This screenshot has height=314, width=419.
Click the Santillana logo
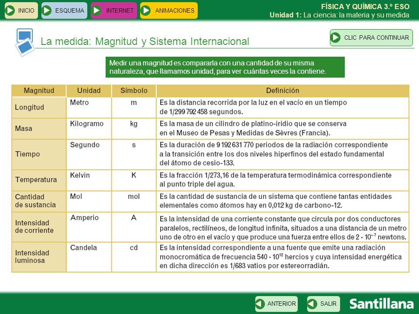(381, 304)
